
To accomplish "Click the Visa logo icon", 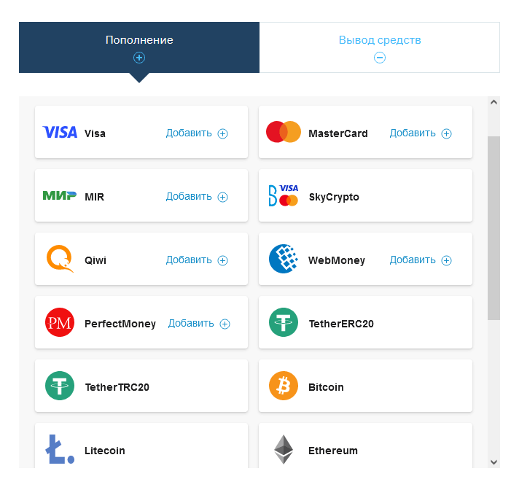I will click(60, 133).
